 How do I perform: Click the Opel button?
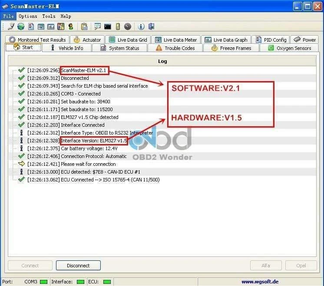(x=301, y=265)
